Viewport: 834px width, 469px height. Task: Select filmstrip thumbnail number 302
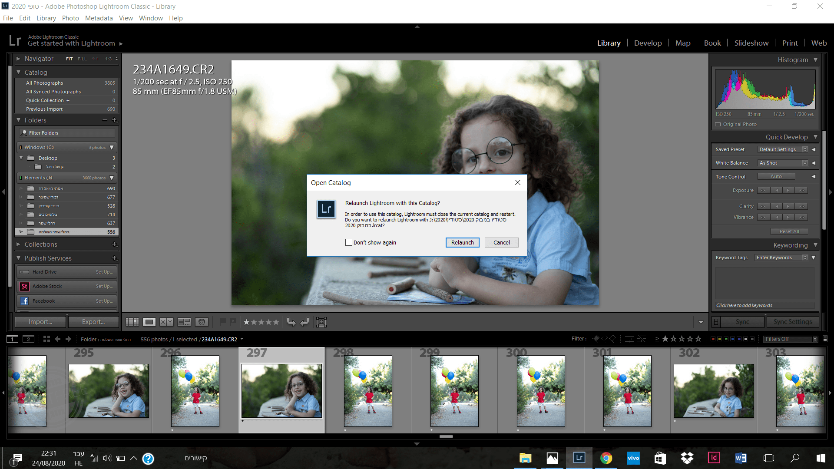point(714,391)
